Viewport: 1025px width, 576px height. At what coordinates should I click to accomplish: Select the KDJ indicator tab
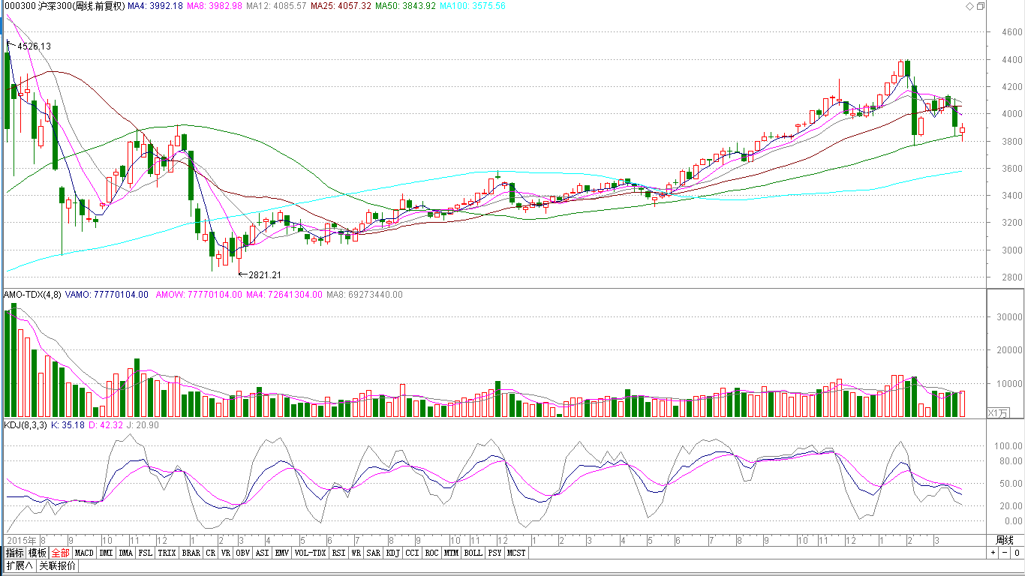pyautogui.click(x=393, y=553)
